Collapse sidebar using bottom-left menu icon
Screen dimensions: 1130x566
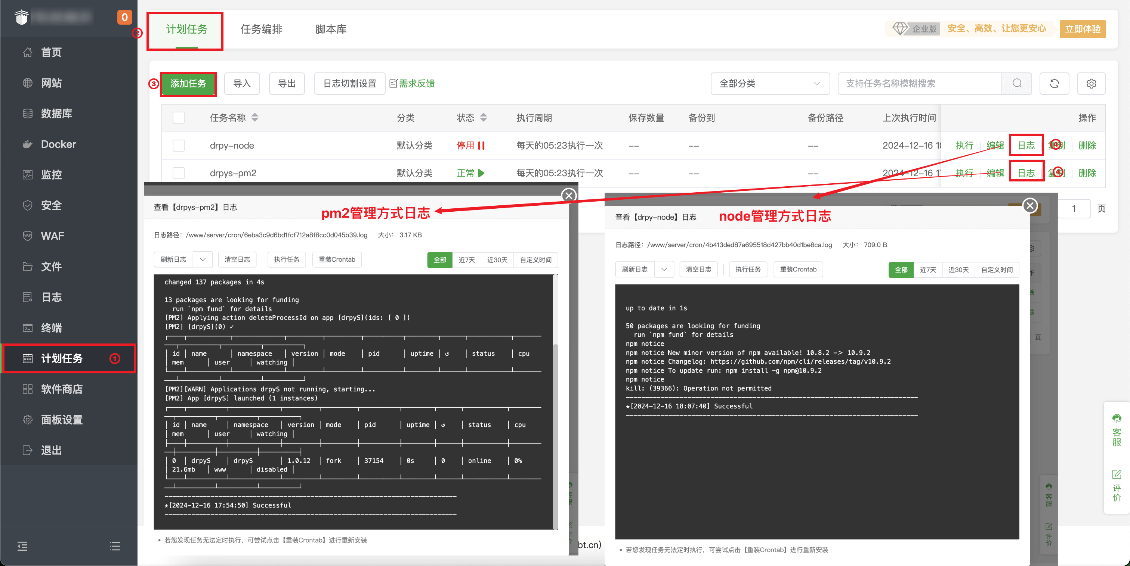click(22, 546)
